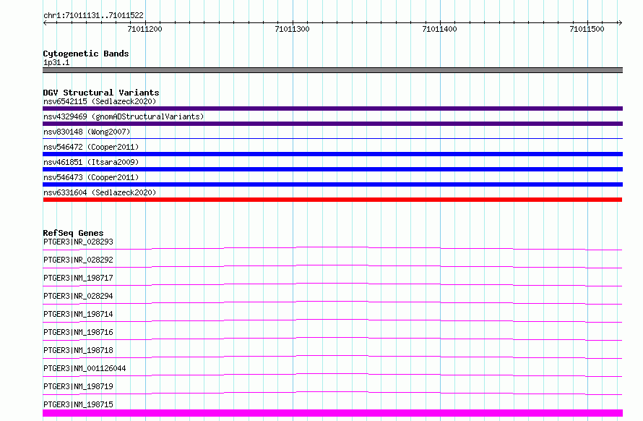
Task: Click the red bar for nsv6331604
Action: tap(332, 200)
